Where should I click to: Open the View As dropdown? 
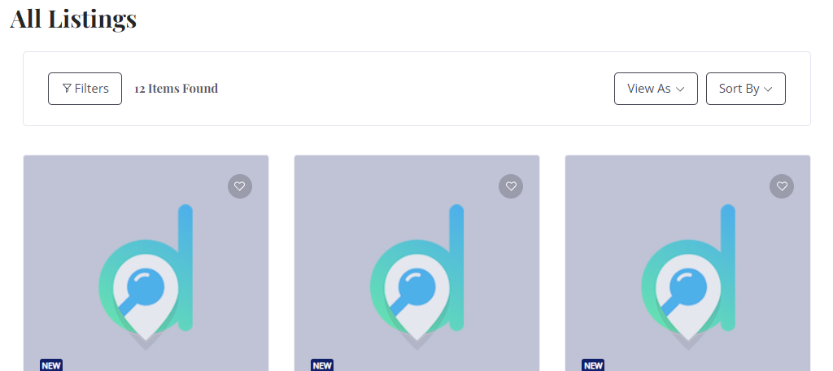click(x=656, y=89)
